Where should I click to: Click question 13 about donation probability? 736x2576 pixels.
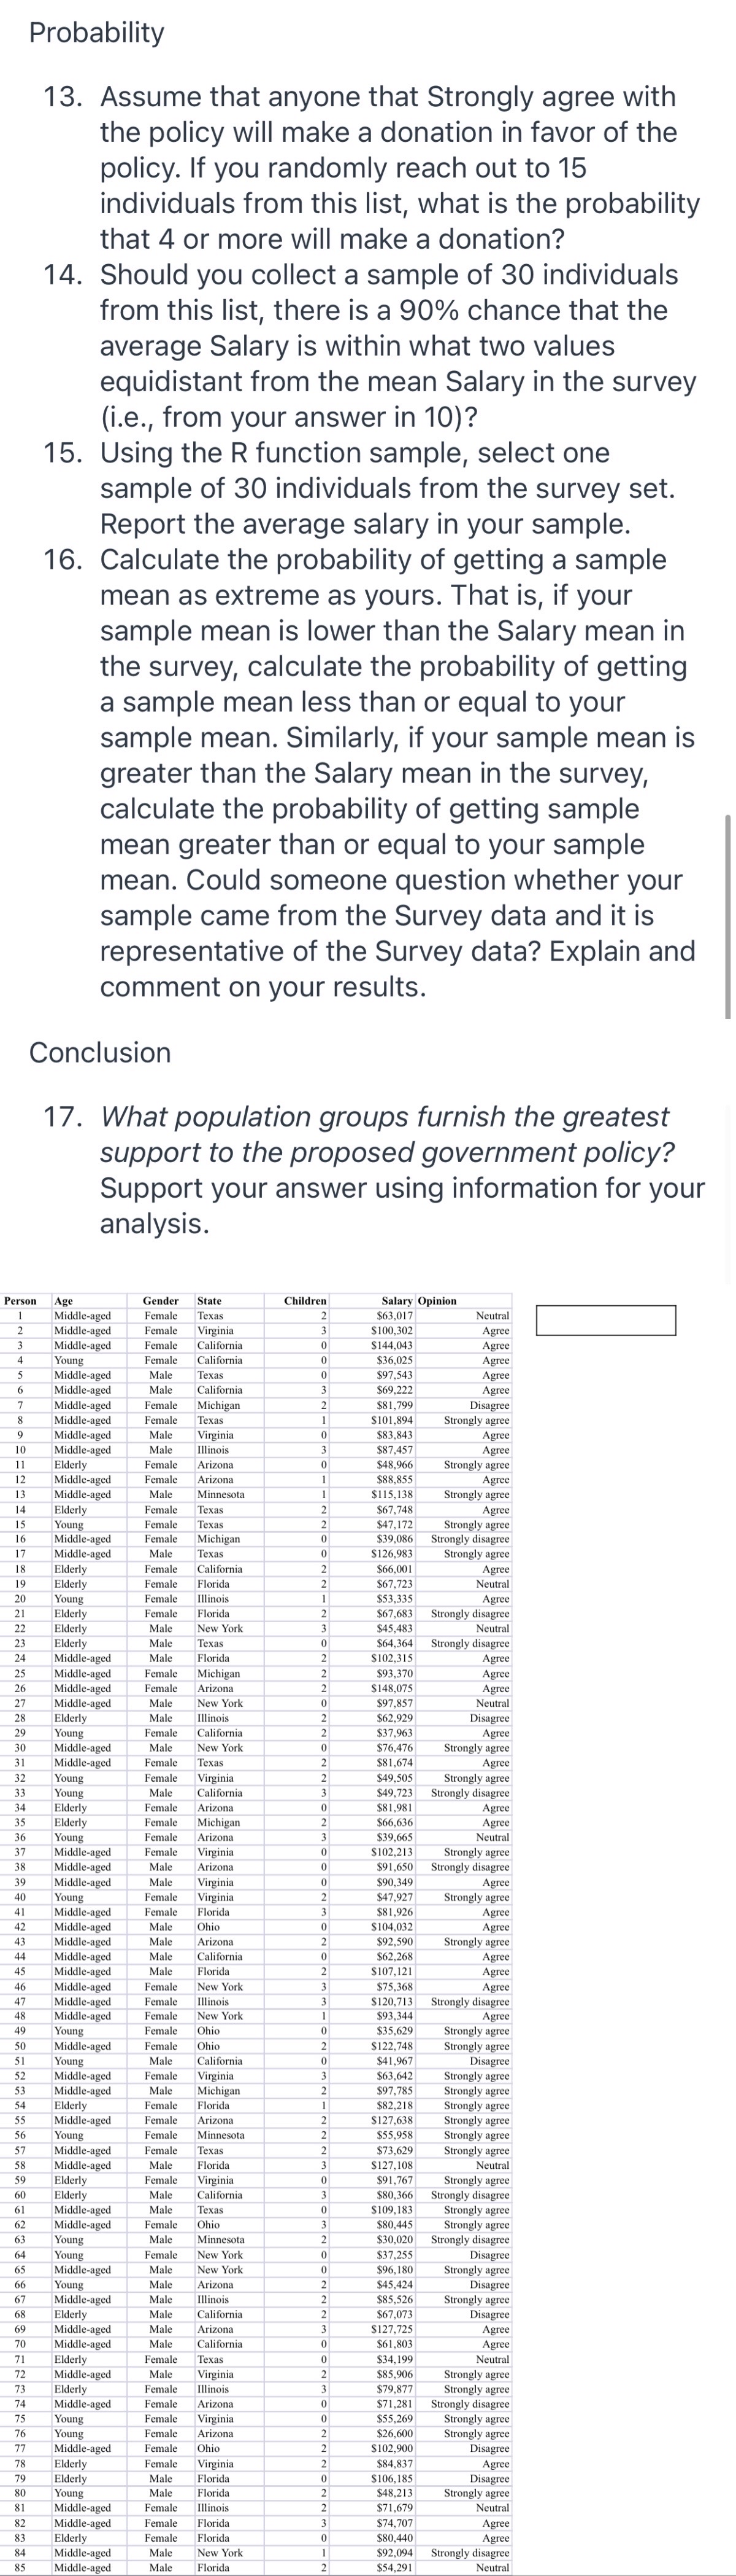[x=372, y=168]
